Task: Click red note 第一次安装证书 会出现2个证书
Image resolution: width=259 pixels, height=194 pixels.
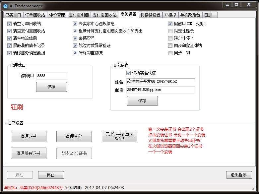Action: click(176, 129)
